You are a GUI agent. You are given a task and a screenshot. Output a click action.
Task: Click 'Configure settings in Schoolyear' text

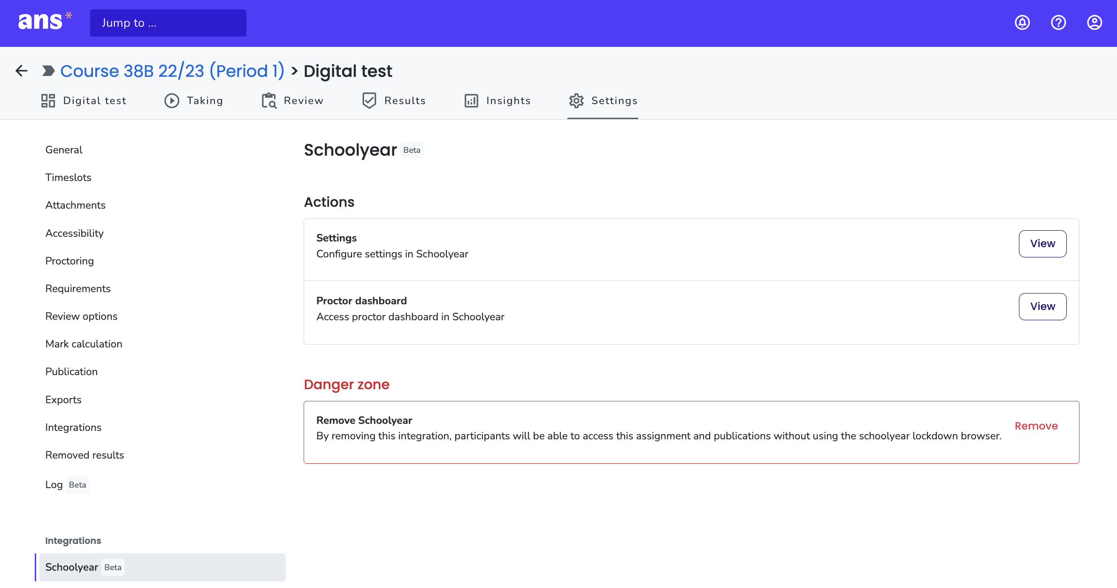click(392, 254)
